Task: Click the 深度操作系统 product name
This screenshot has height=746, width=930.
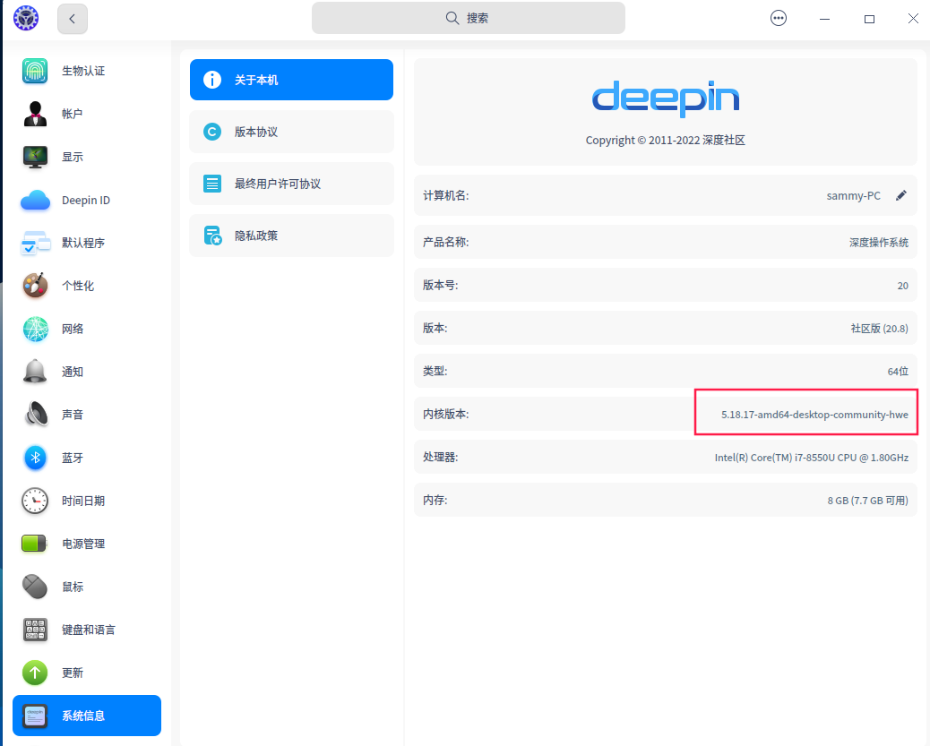Action: point(879,243)
